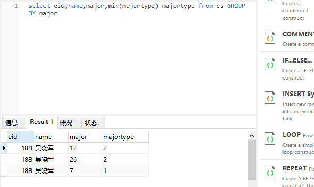The image size is (314, 187).
Task: Select the current row indicator arrow
Action: [4, 148]
